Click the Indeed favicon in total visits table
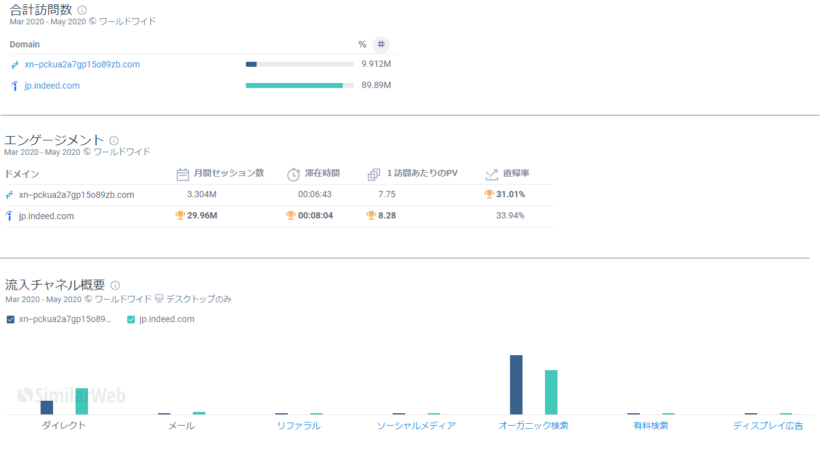The width and height of the screenshot is (839, 465). coord(15,86)
